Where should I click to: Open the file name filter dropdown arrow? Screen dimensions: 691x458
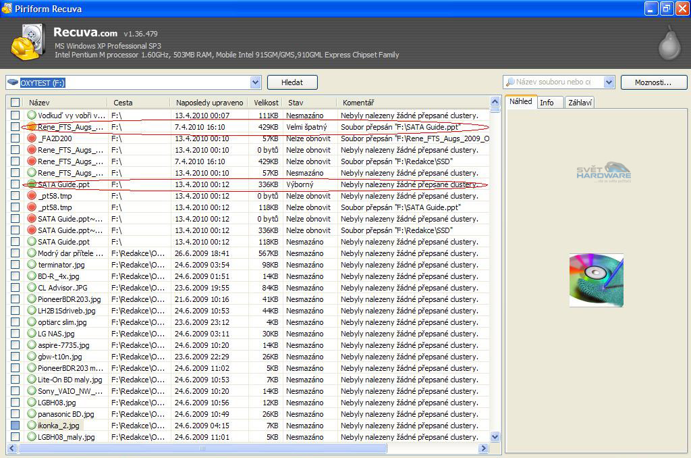click(x=609, y=82)
